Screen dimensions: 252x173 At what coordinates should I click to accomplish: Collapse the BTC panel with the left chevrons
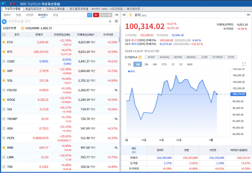pos(124,15)
